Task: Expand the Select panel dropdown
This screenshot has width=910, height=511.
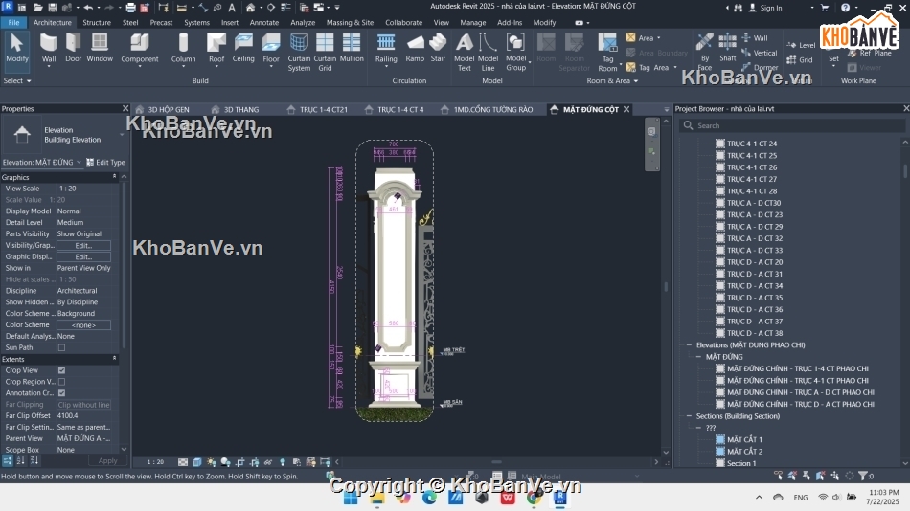Action: tap(17, 80)
